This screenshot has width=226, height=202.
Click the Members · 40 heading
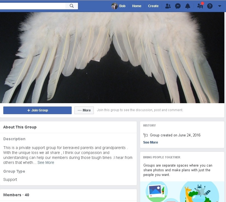[16, 195]
